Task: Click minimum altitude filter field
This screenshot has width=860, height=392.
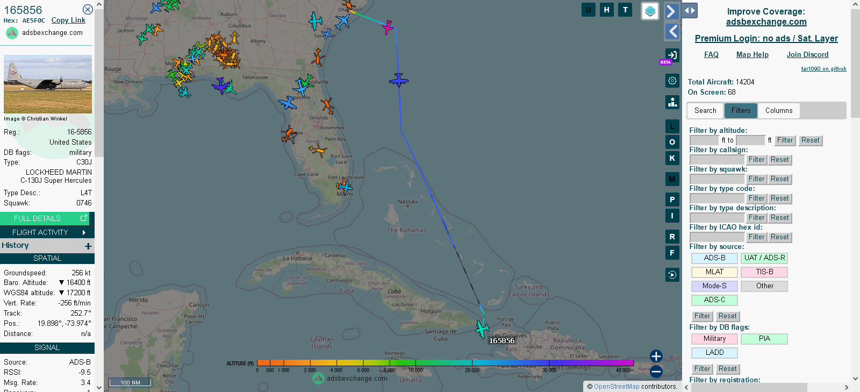Action: pyautogui.click(x=704, y=140)
